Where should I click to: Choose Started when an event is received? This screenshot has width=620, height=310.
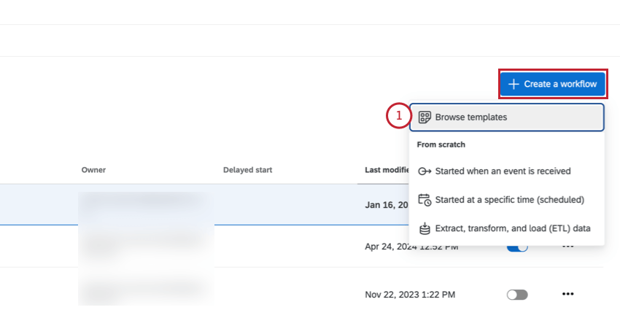pyautogui.click(x=503, y=171)
